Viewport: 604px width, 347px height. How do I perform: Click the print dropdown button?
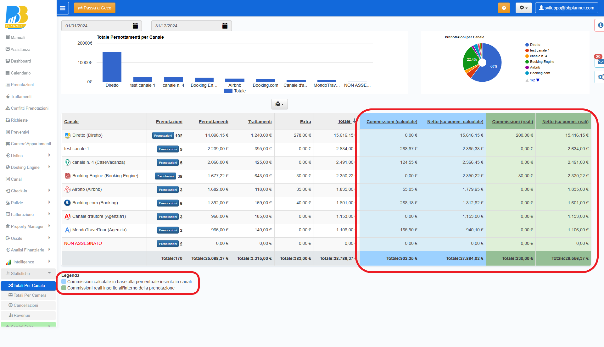[x=279, y=104]
